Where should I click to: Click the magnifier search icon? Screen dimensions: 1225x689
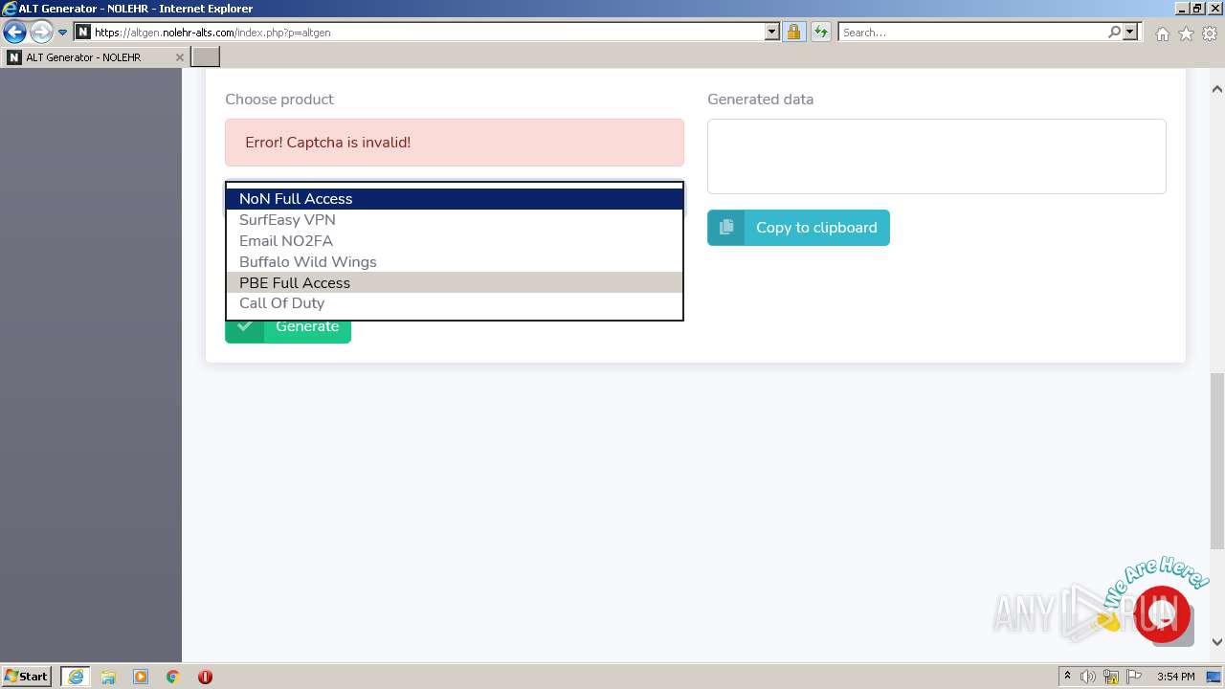point(1114,33)
